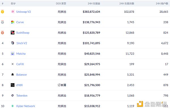
Task: Open the Uniswap V2 link
Action: click(x=24, y=12)
